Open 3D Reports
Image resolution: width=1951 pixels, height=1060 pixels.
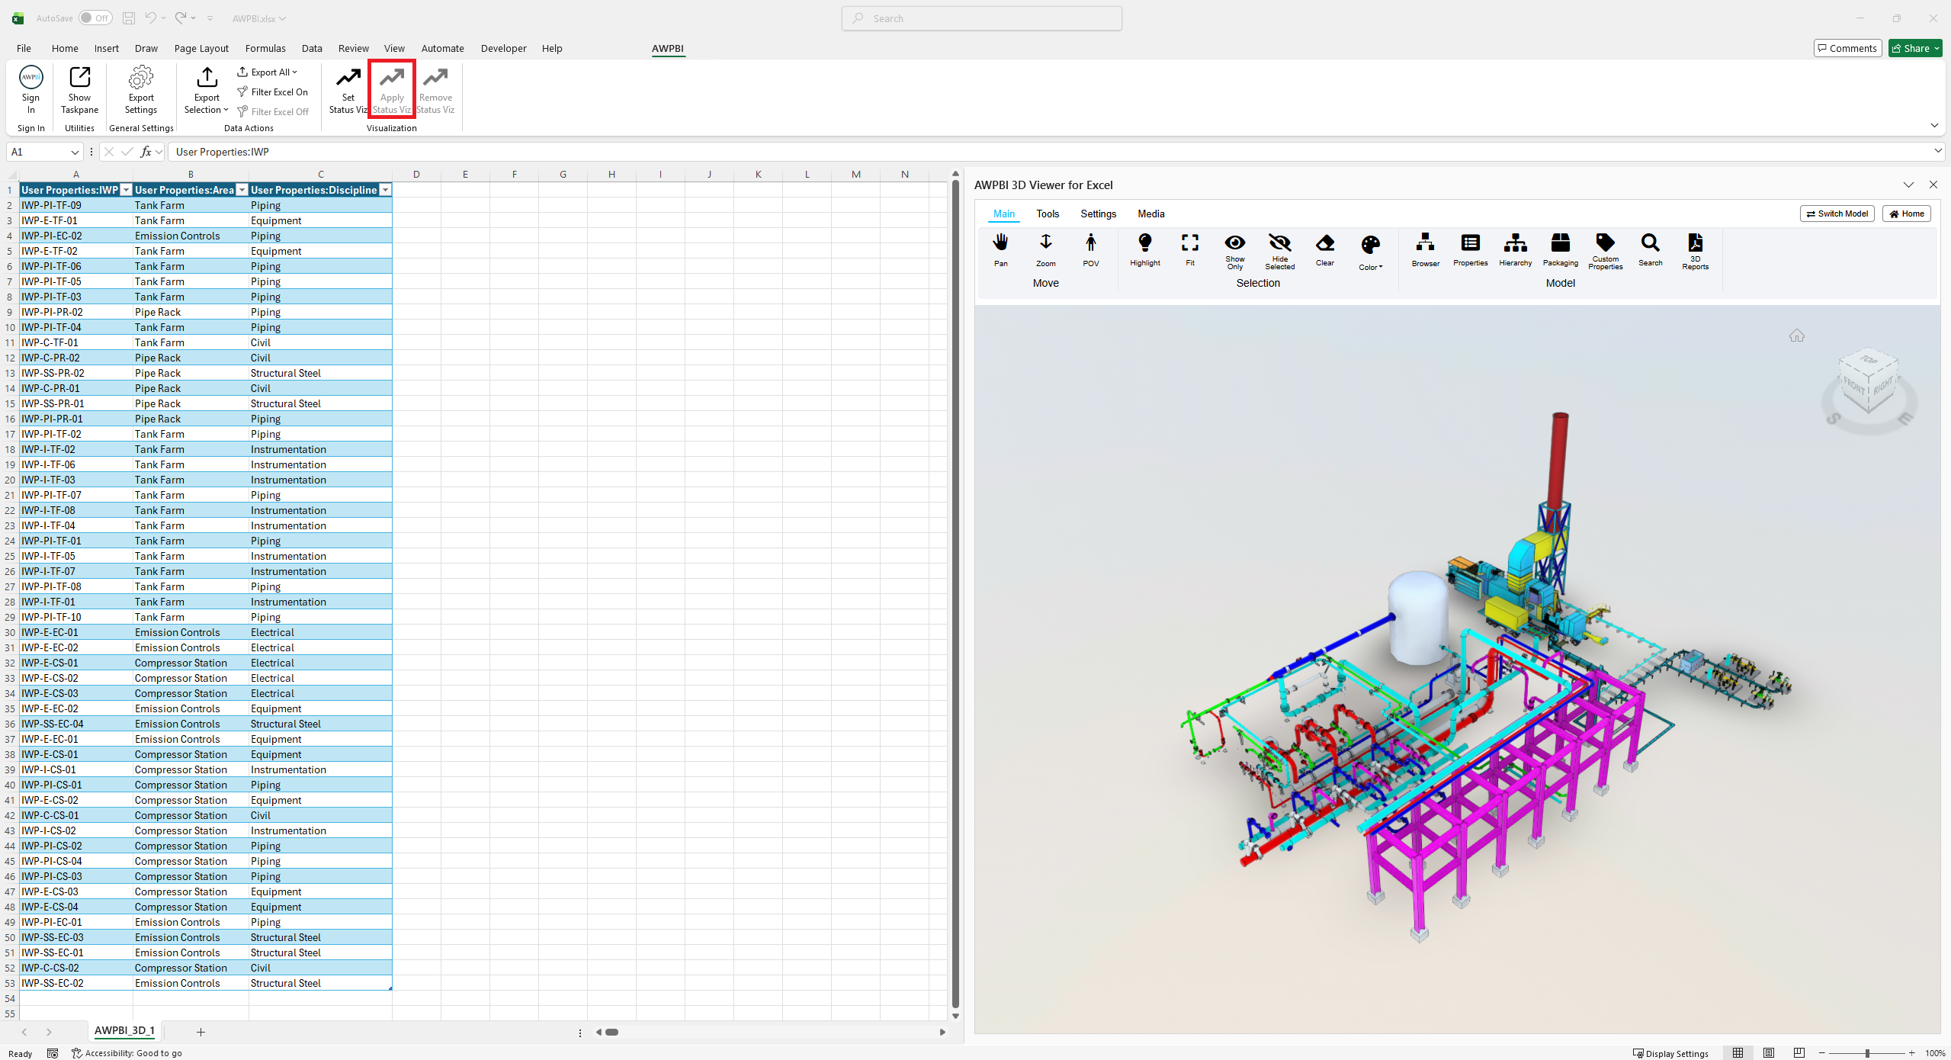[1696, 251]
